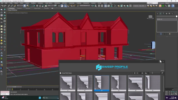Click the Windows Start button
This screenshot has width=178, height=100.
pyautogui.click(x=40, y=98)
